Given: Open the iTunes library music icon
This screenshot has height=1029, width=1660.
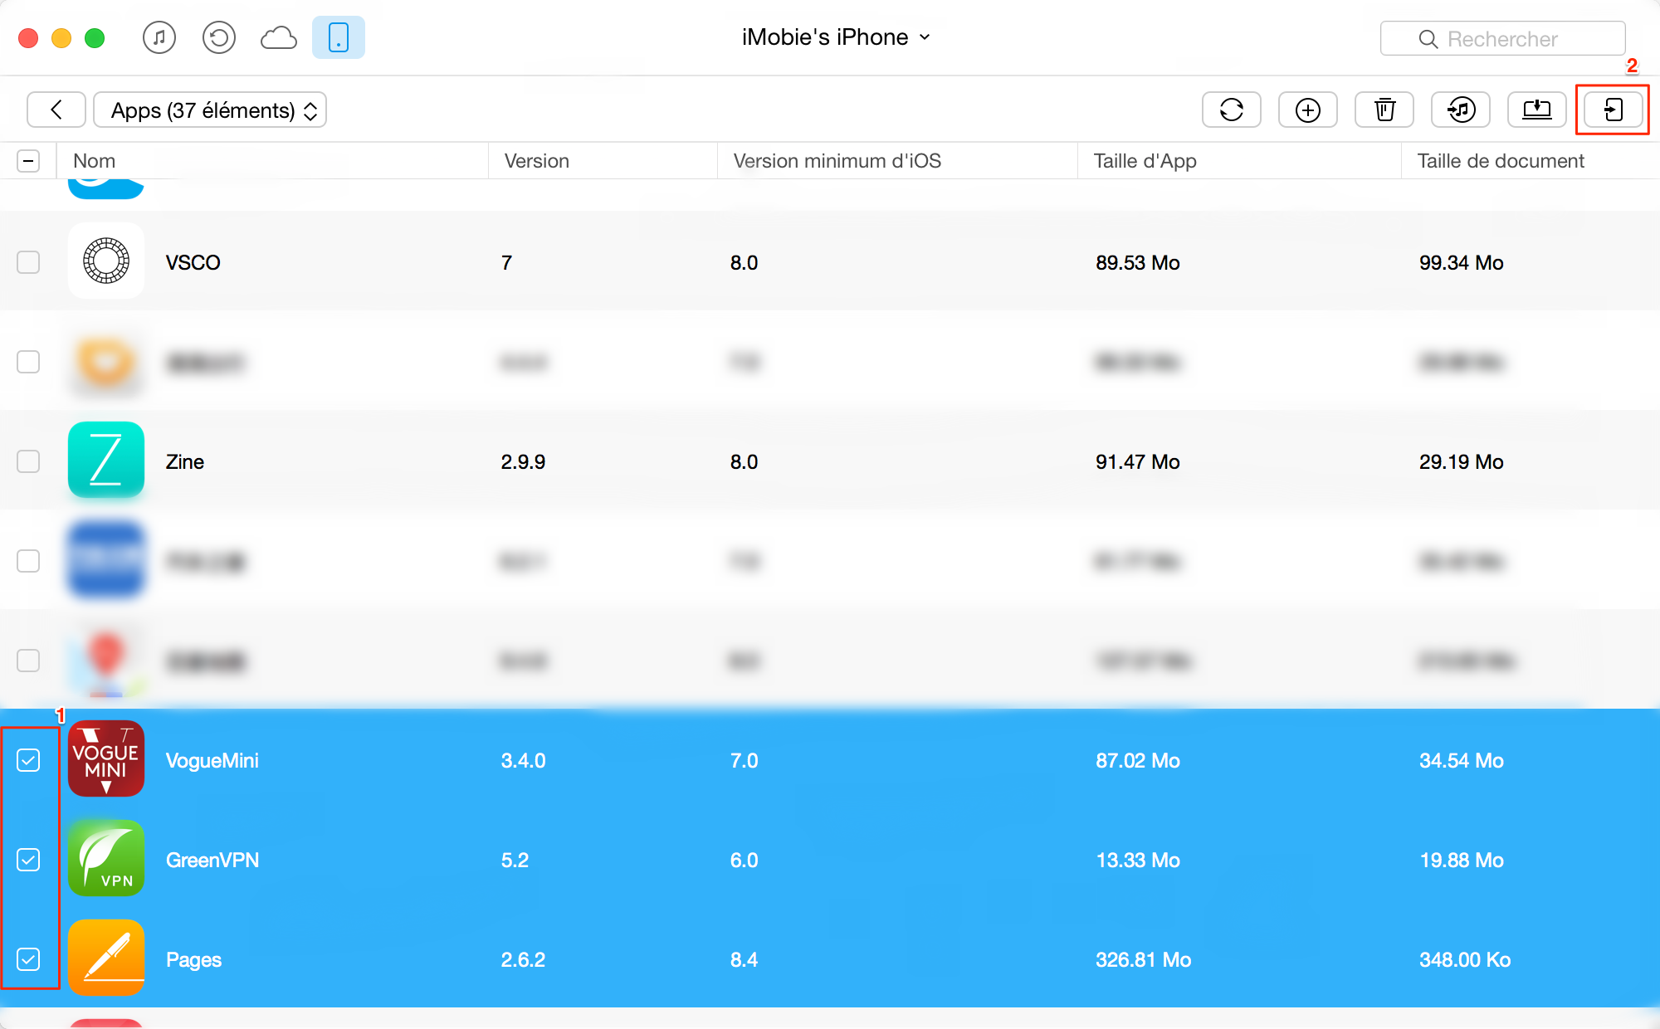Looking at the screenshot, I should [x=159, y=38].
